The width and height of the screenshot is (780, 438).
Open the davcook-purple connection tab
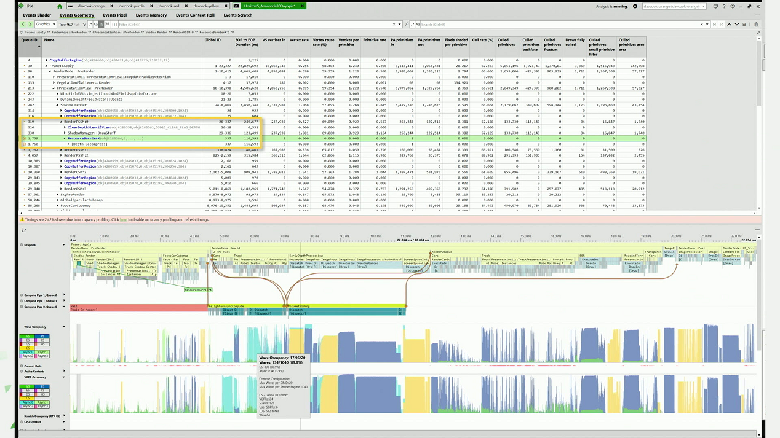(x=132, y=6)
